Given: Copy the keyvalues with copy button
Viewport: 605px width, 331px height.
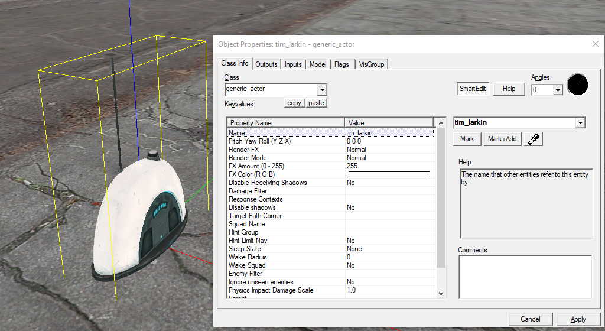Looking at the screenshot, I should [294, 103].
